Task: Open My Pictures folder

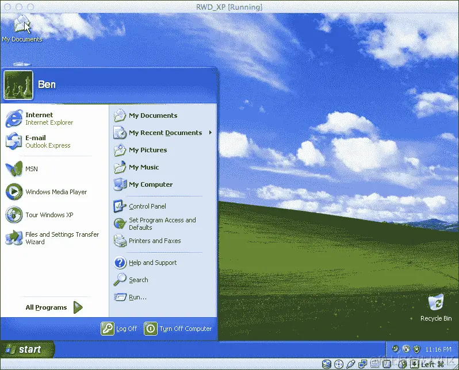Action: (x=140, y=150)
